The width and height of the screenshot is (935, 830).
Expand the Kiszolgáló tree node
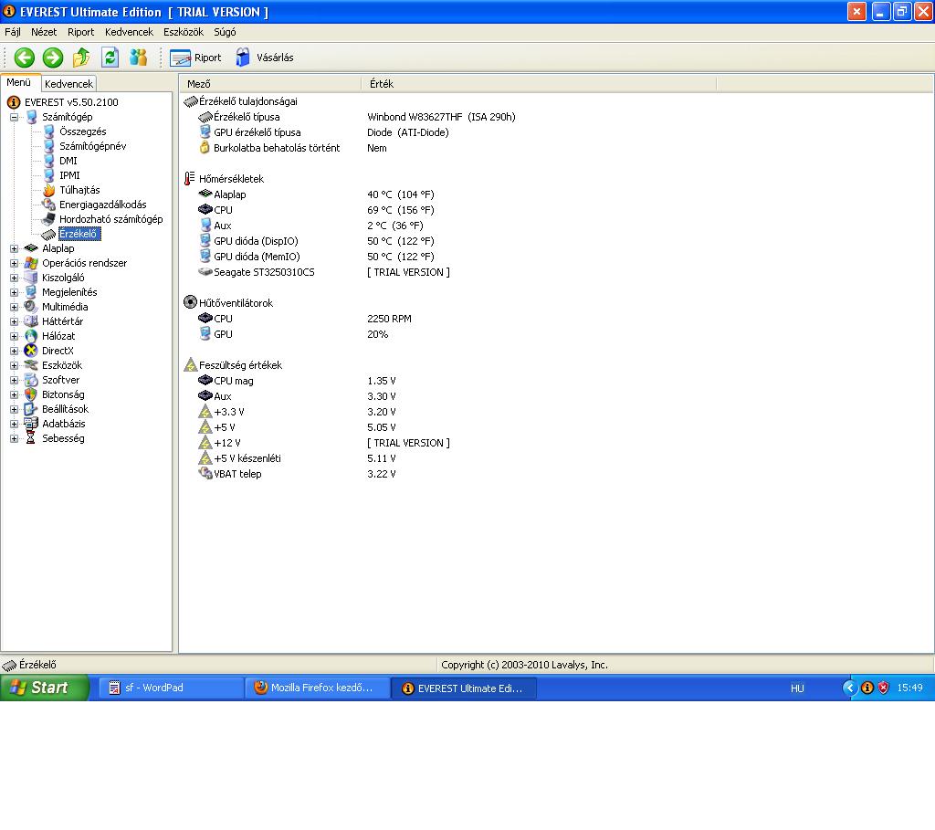15,278
